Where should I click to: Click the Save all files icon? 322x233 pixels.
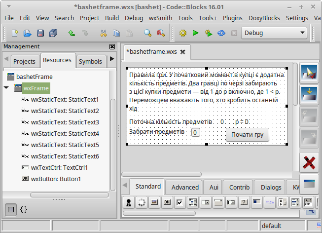[53, 33]
